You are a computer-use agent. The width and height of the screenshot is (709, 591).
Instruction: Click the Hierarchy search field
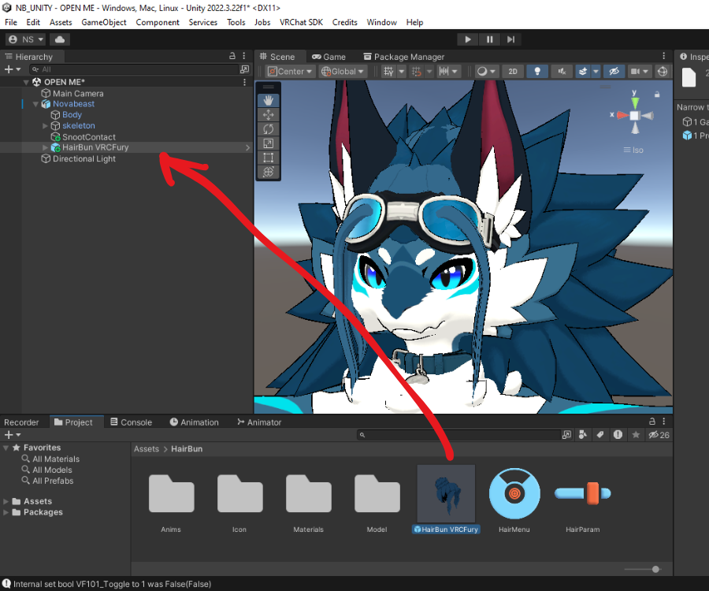(134, 69)
